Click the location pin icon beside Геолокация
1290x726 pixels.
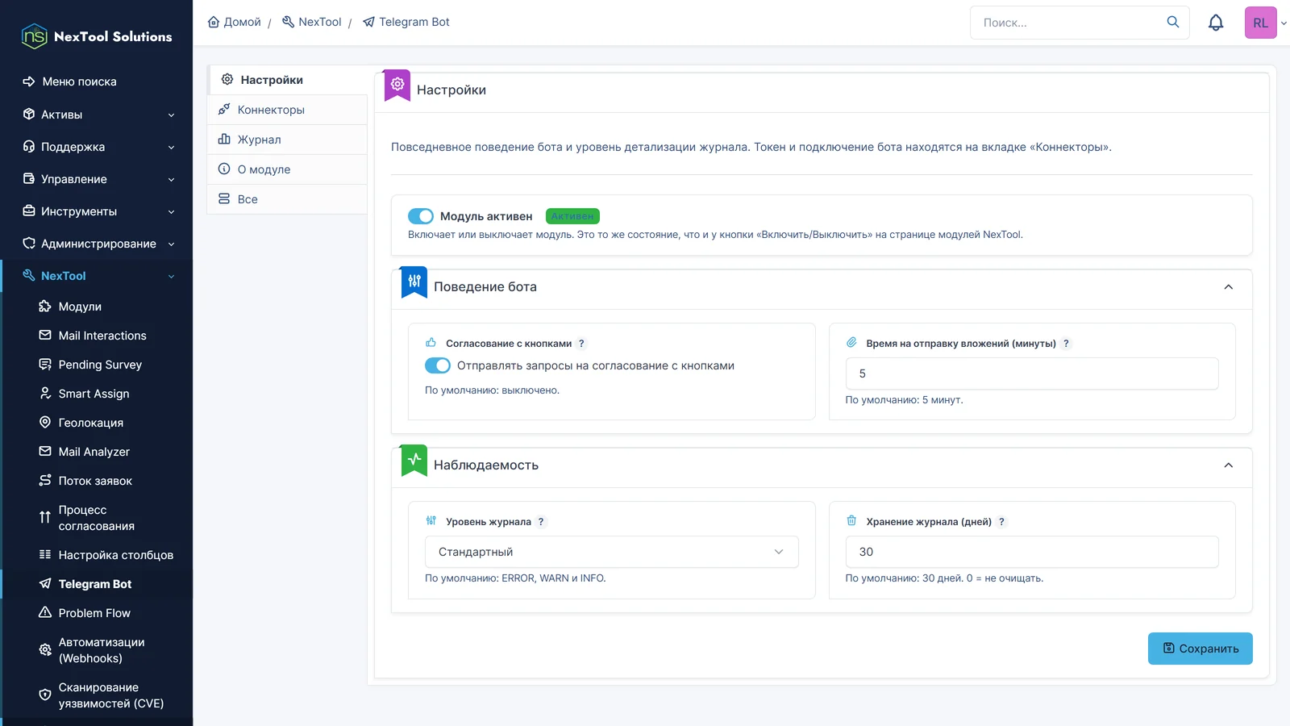(x=45, y=423)
